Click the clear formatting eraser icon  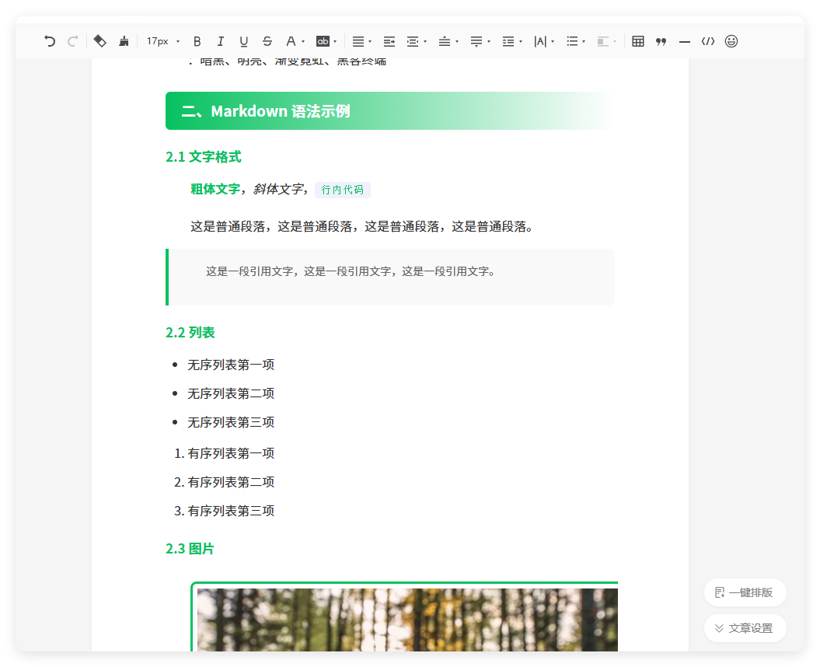(100, 41)
